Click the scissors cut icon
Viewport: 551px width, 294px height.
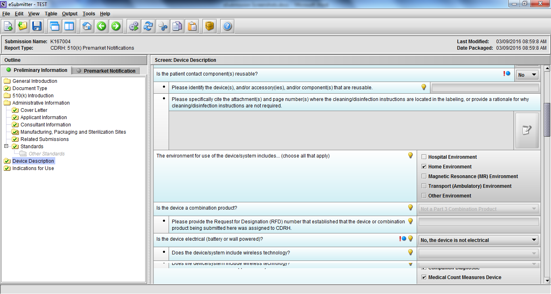point(163,26)
